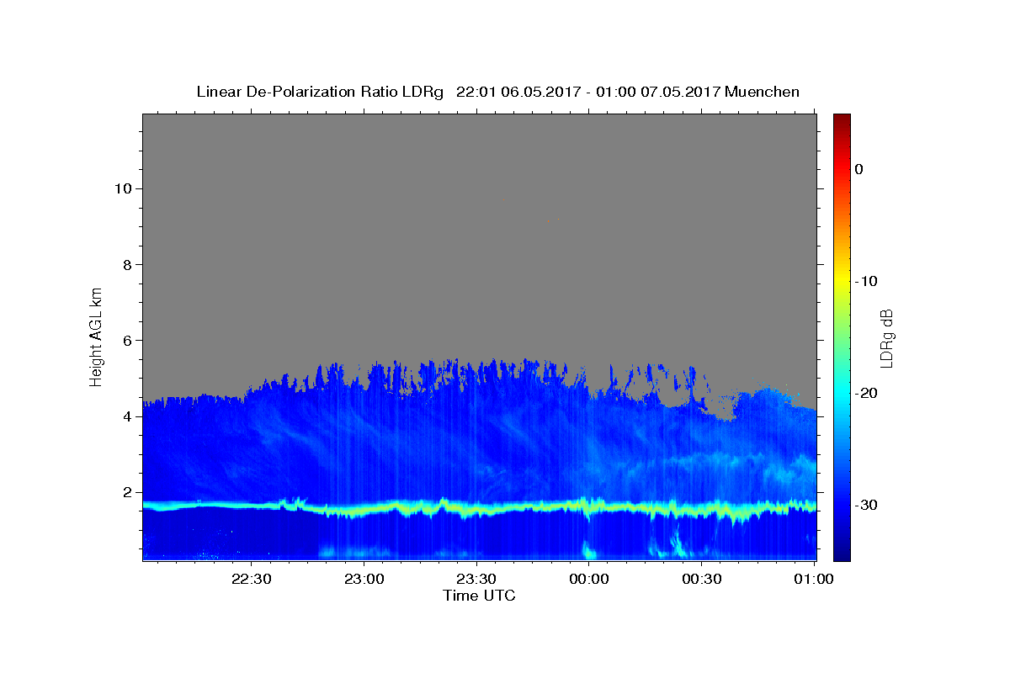Click the -30 colorbar label
1010x673 pixels.
pyautogui.click(x=867, y=505)
